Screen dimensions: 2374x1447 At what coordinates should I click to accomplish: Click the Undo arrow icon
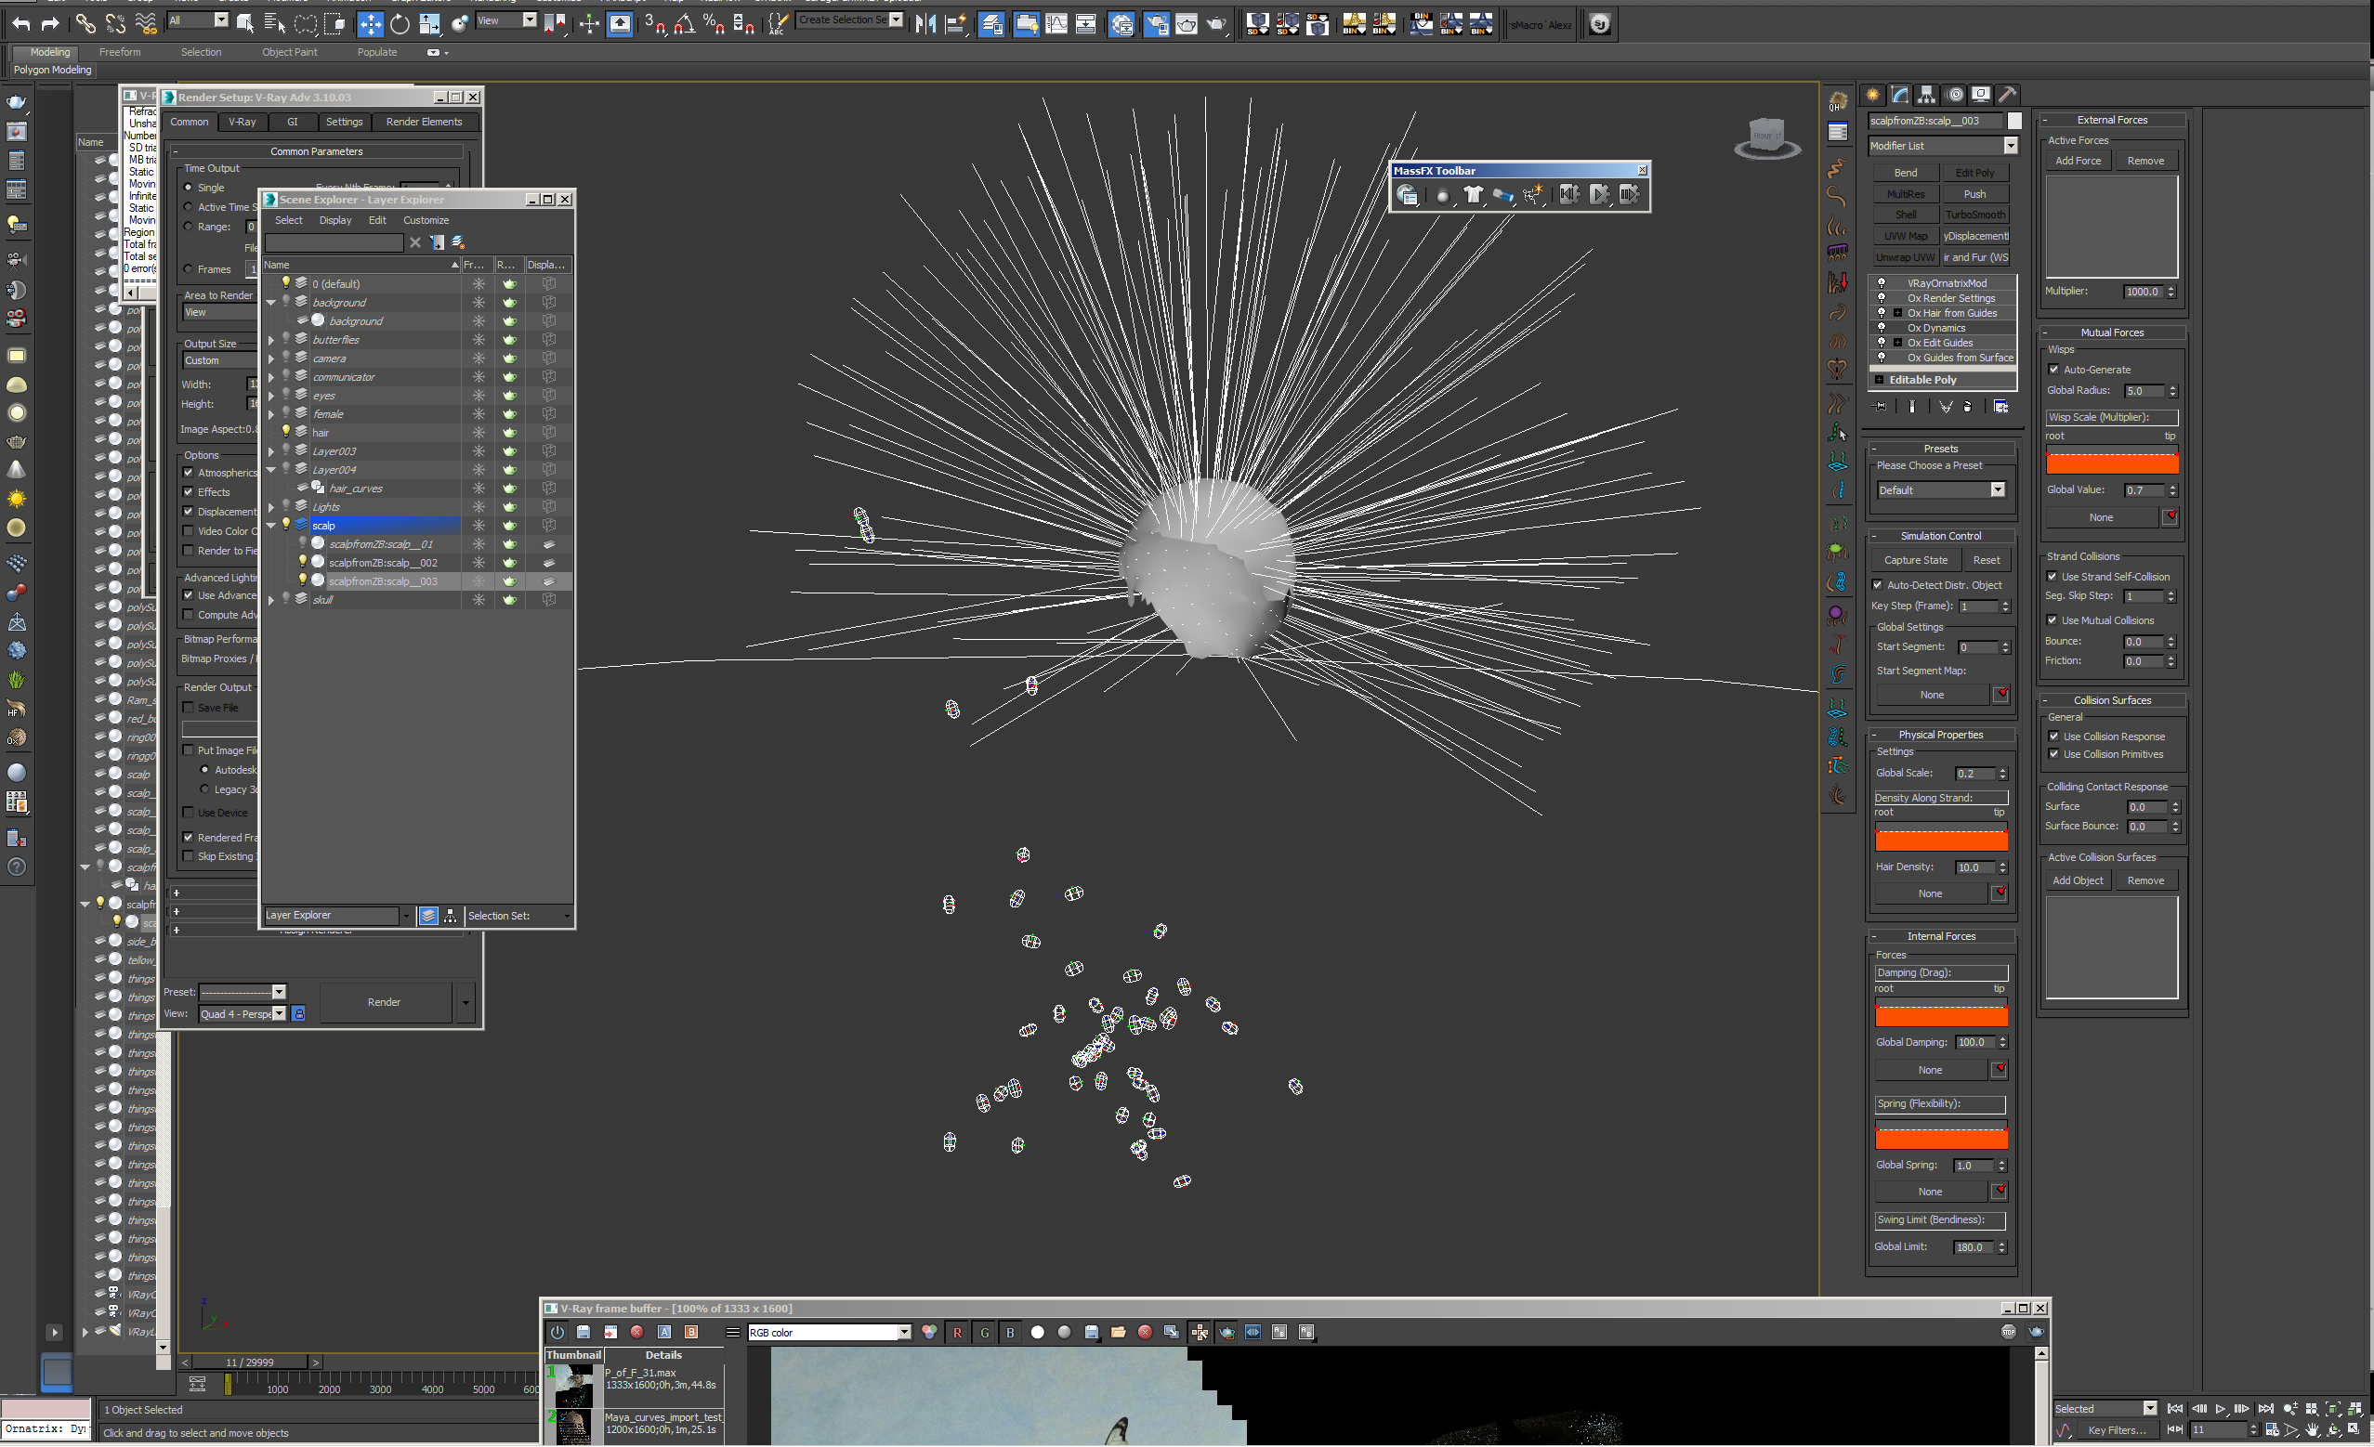pos(20,24)
